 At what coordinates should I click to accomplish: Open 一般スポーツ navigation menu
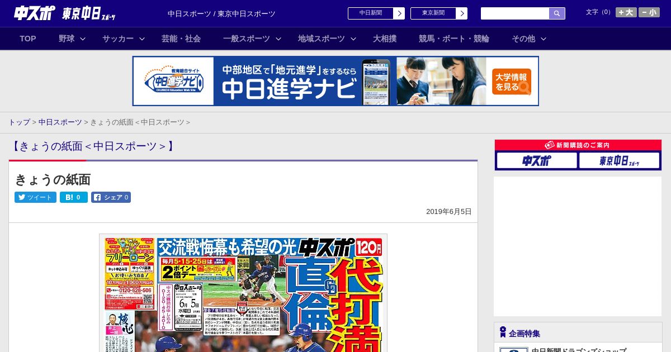point(247,39)
